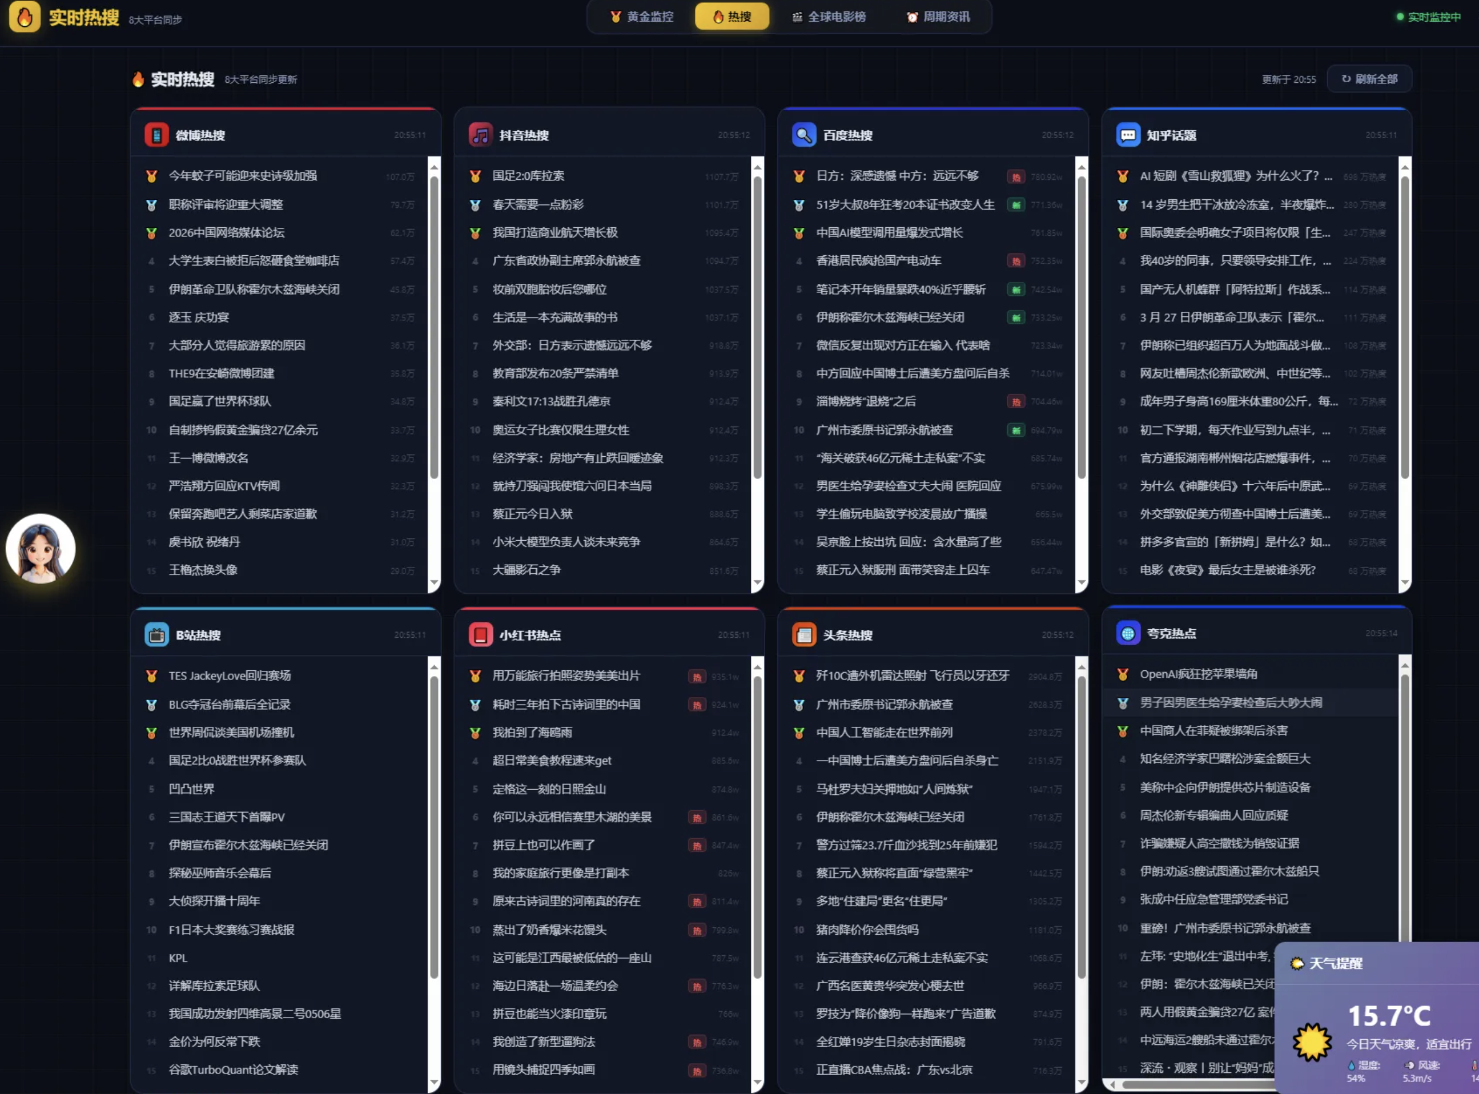Click the 实时监控中 status indicator

tap(1428, 18)
